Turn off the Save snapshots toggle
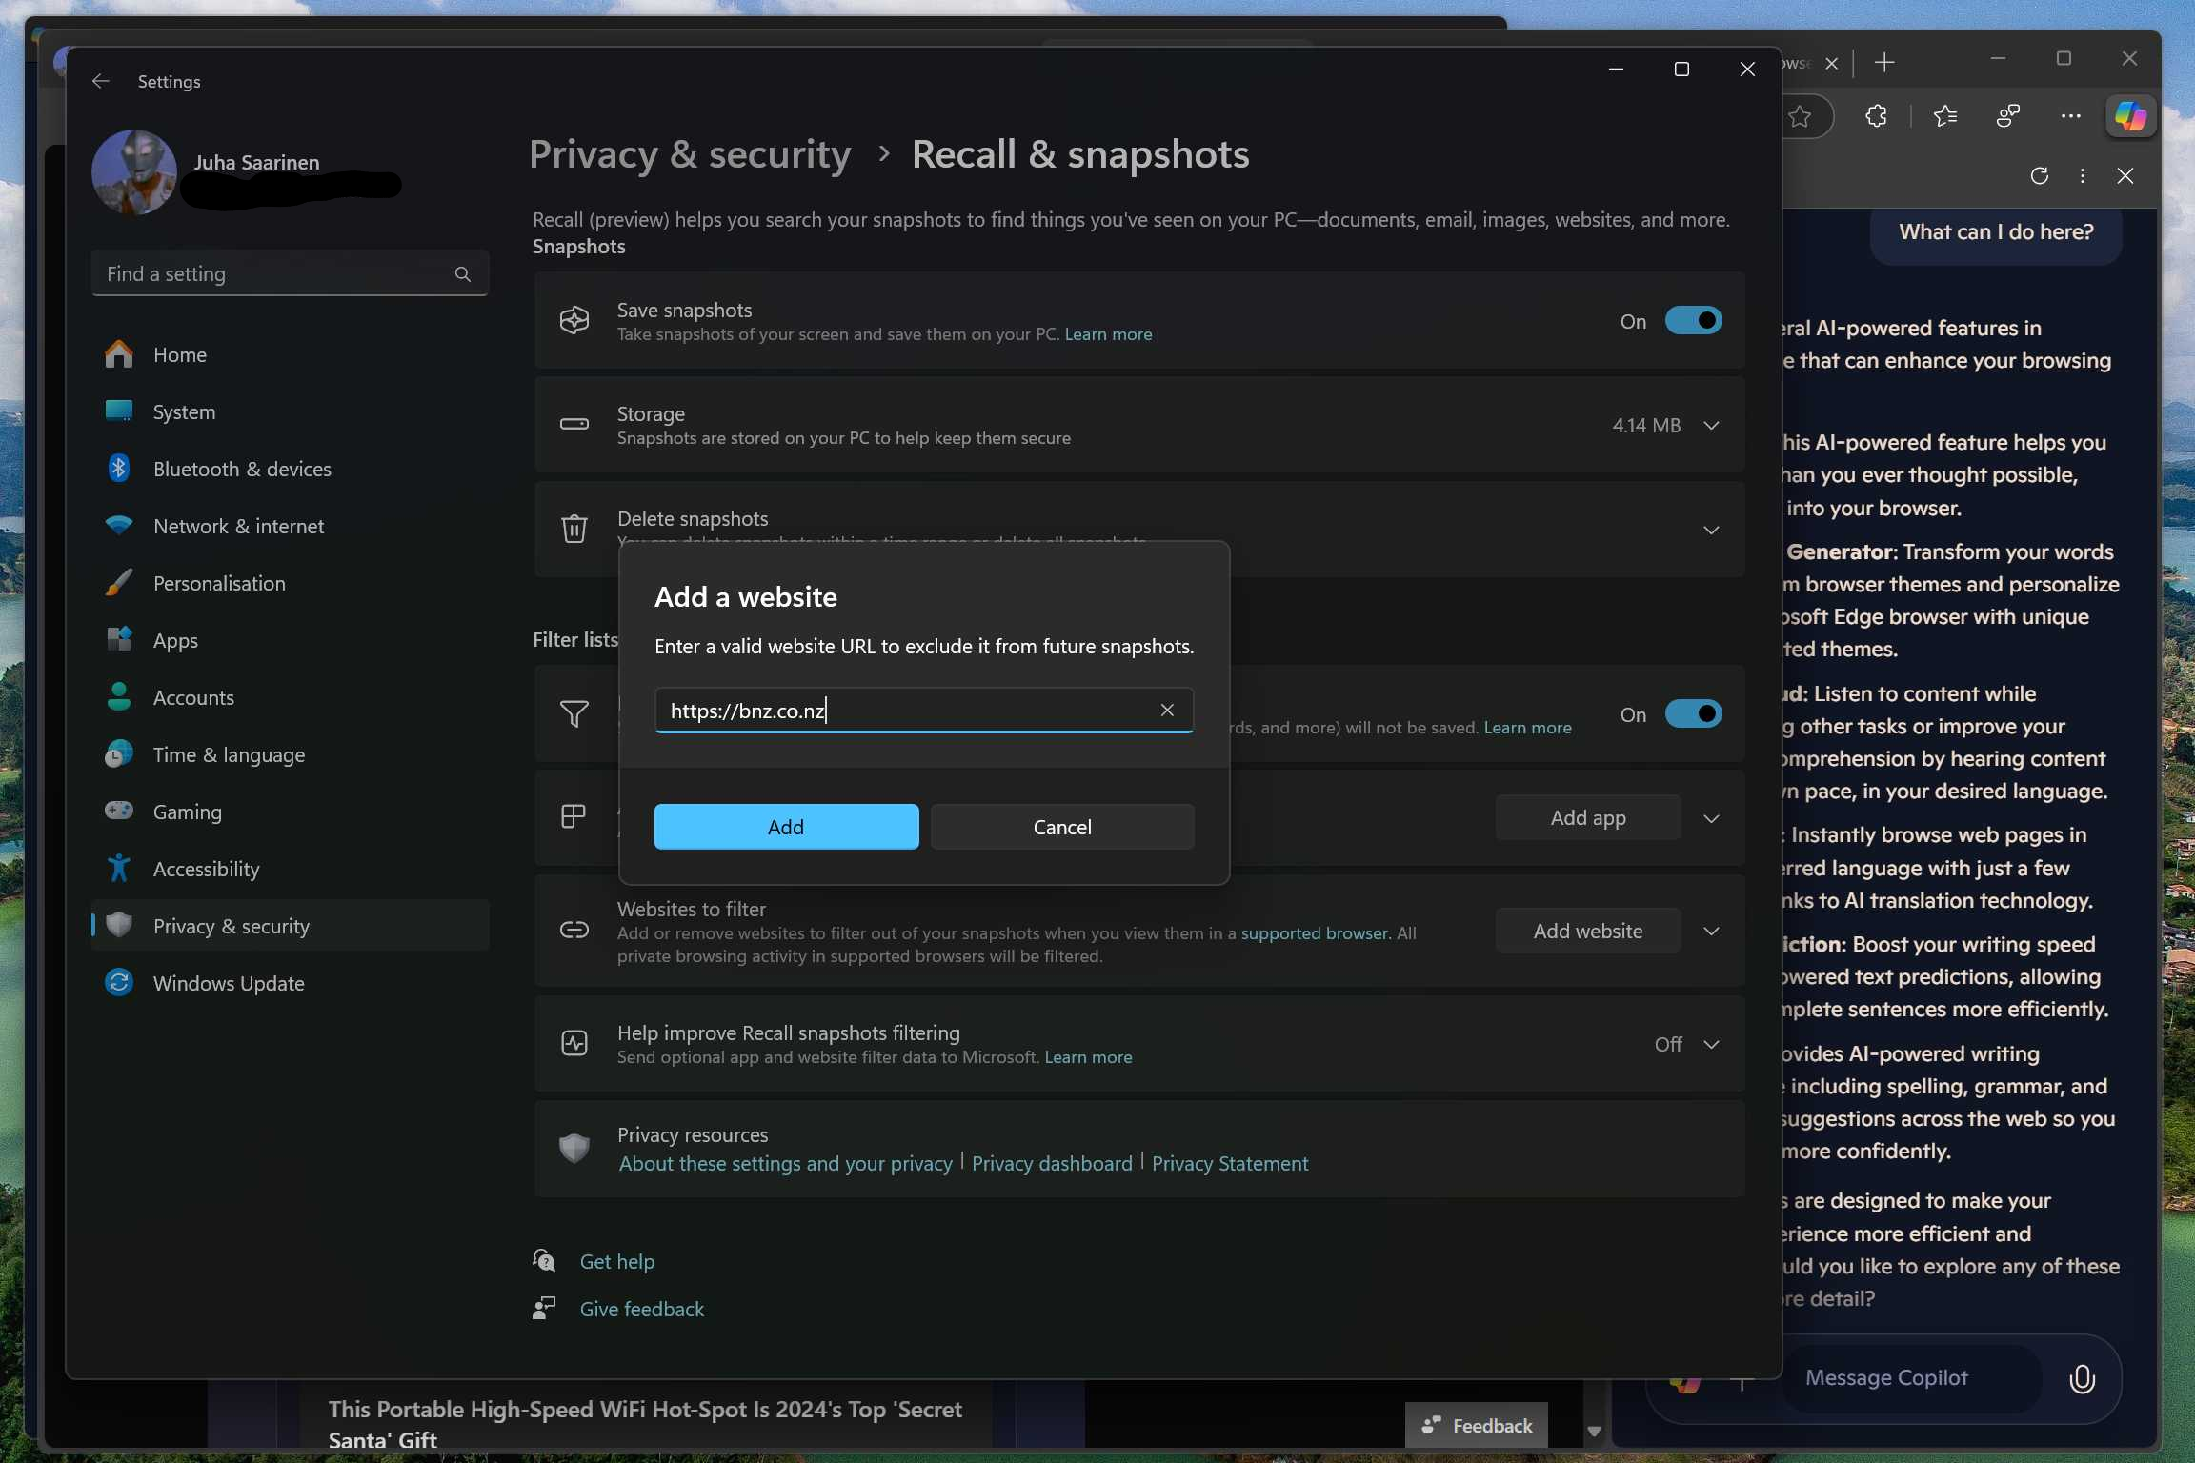 pos(1693,321)
